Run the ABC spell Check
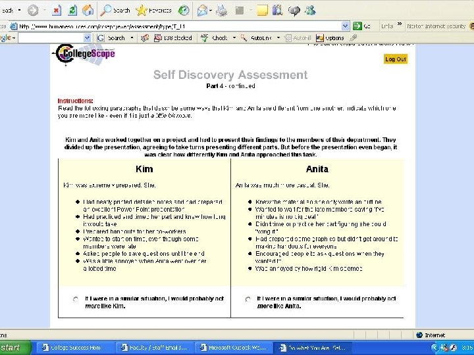The width and height of the screenshot is (474, 355). [215, 37]
